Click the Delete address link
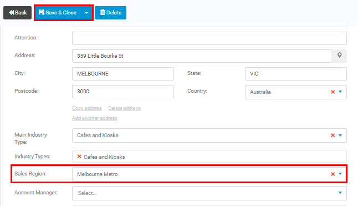The image size is (358, 206). point(124,108)
